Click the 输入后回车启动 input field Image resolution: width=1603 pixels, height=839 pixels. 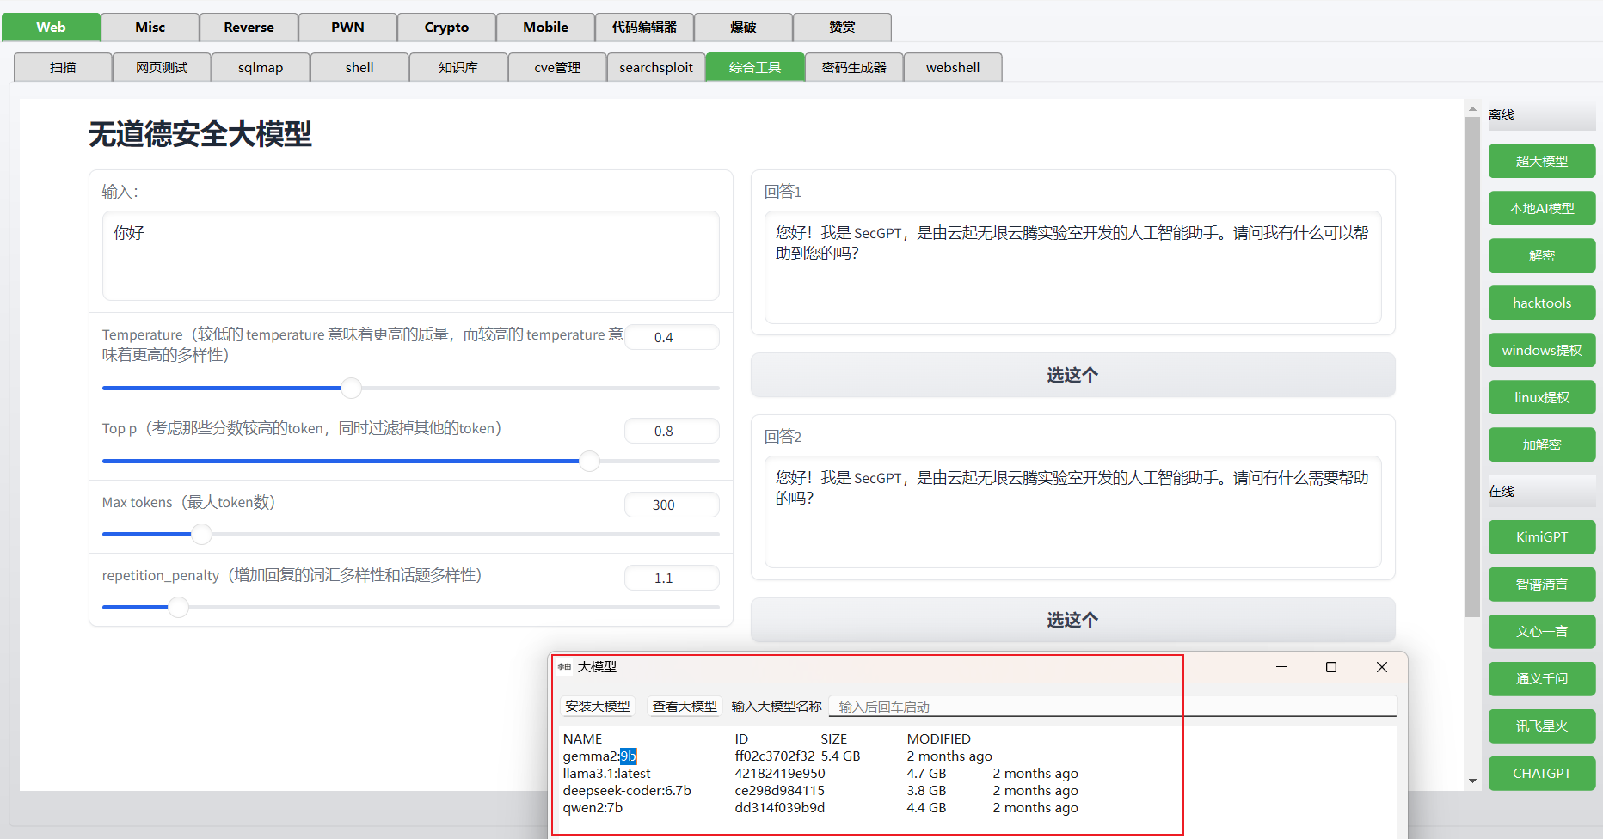coord(1004,706)
